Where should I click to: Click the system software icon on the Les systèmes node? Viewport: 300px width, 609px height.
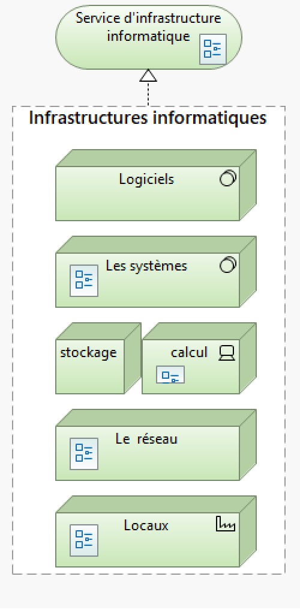(x=228, y=265)
